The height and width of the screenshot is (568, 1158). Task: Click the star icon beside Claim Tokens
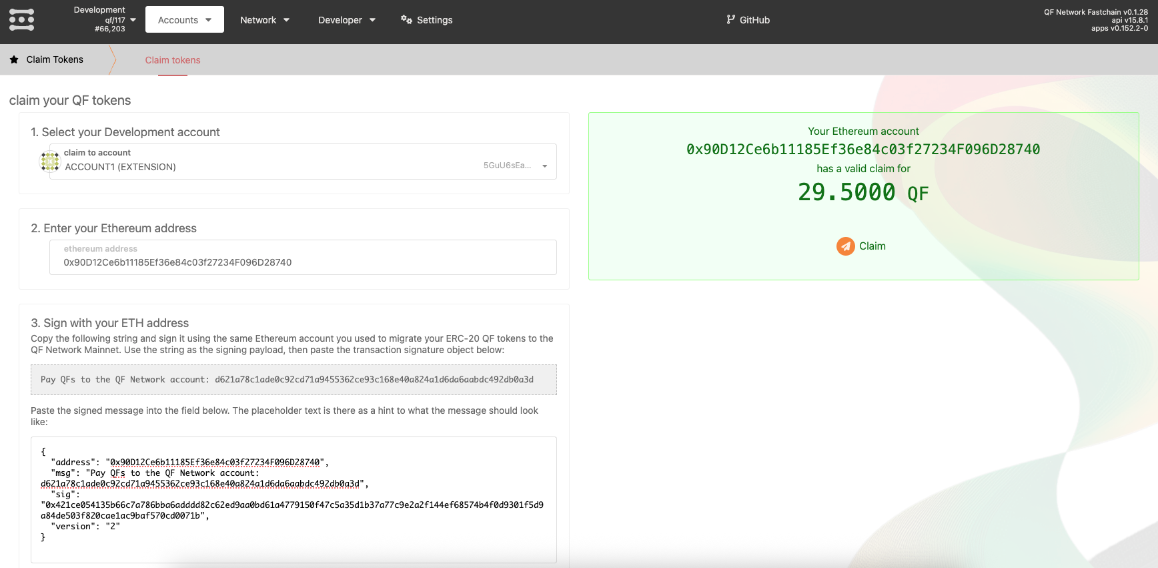14,59
